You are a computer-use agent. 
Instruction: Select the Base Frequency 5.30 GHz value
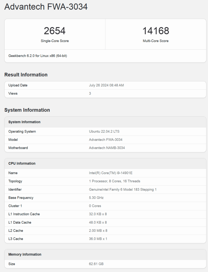[x=96, y=198]
